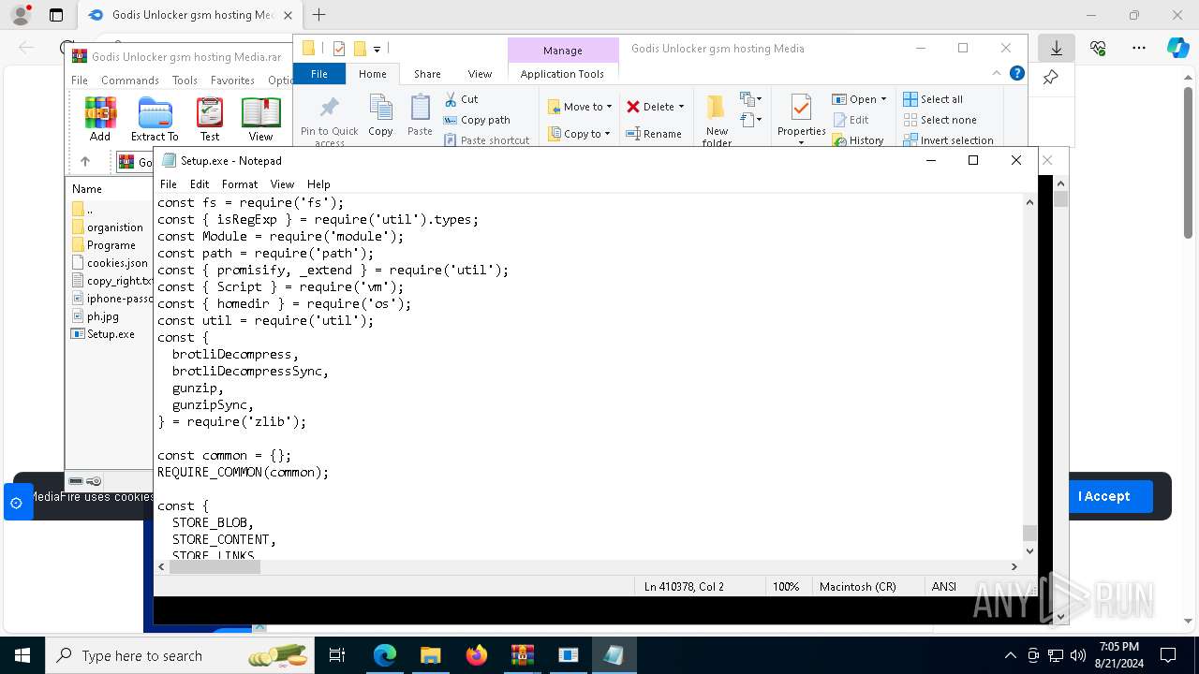1199x674 pixels.
Task: Open Notepad Edit menu
Action: click(x=200, y=184)
